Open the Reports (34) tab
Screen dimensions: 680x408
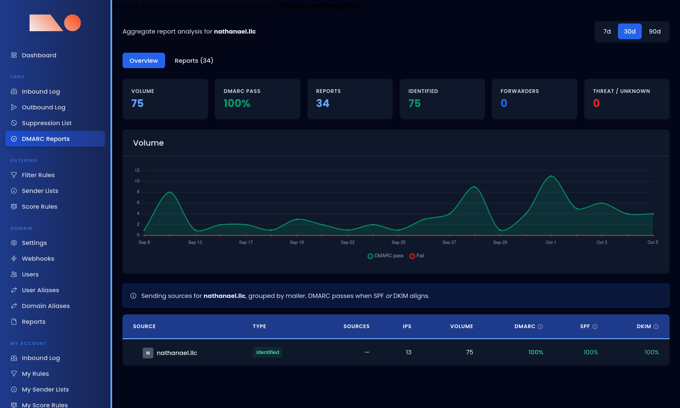click(194, 60)
